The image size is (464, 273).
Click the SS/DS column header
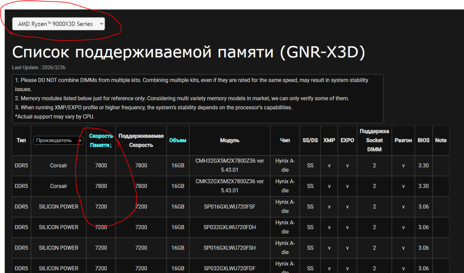click(310, 140)
